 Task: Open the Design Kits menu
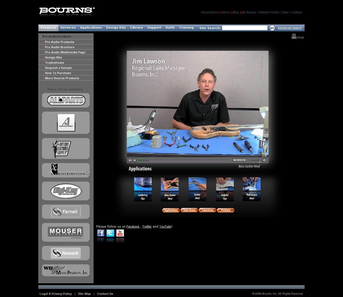coord(116,28)
